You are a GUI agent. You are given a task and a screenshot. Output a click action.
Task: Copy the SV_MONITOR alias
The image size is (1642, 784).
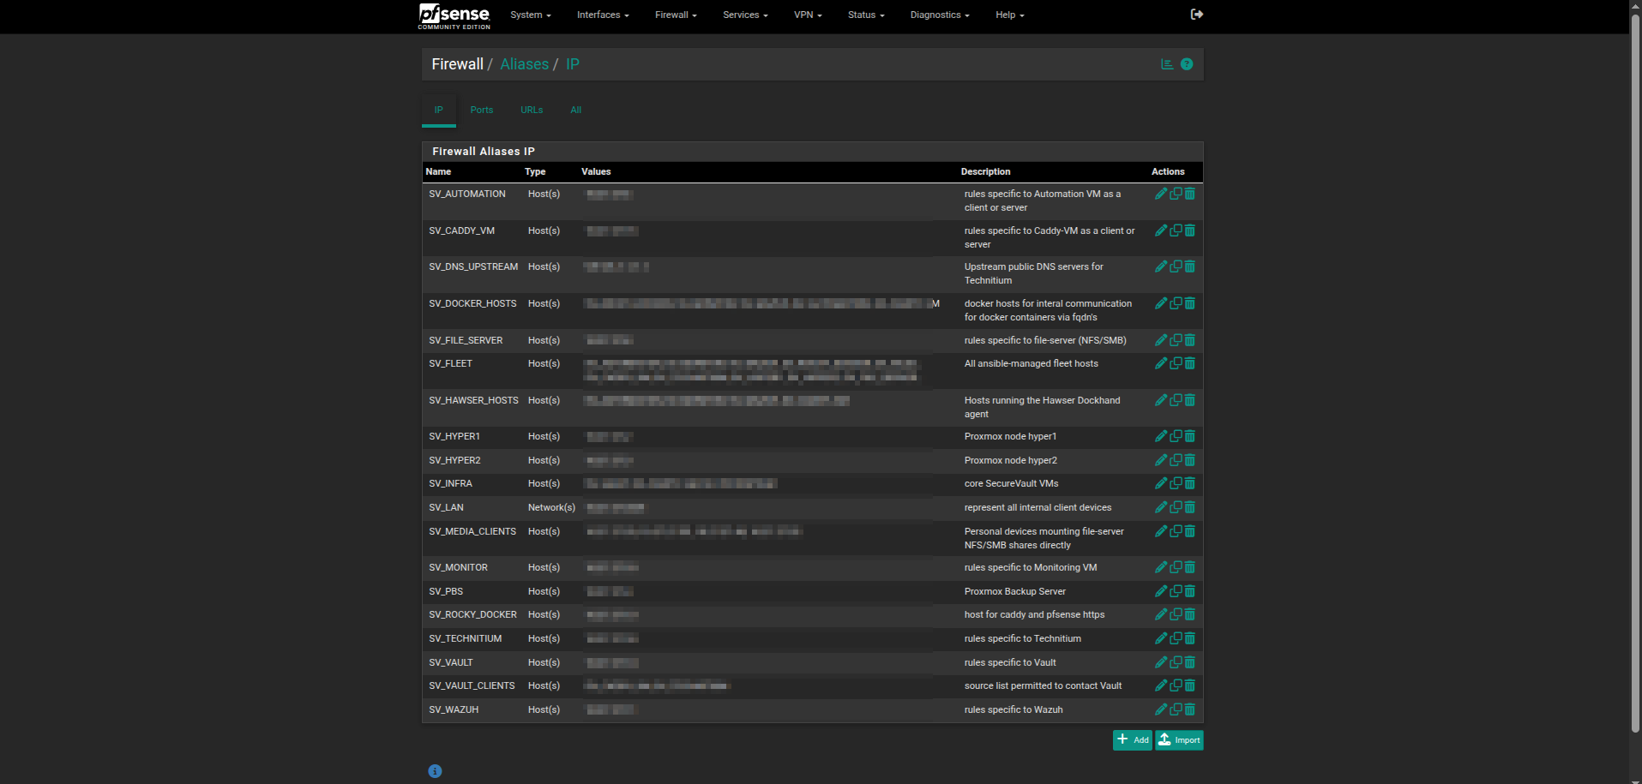tap(1176, 567)
